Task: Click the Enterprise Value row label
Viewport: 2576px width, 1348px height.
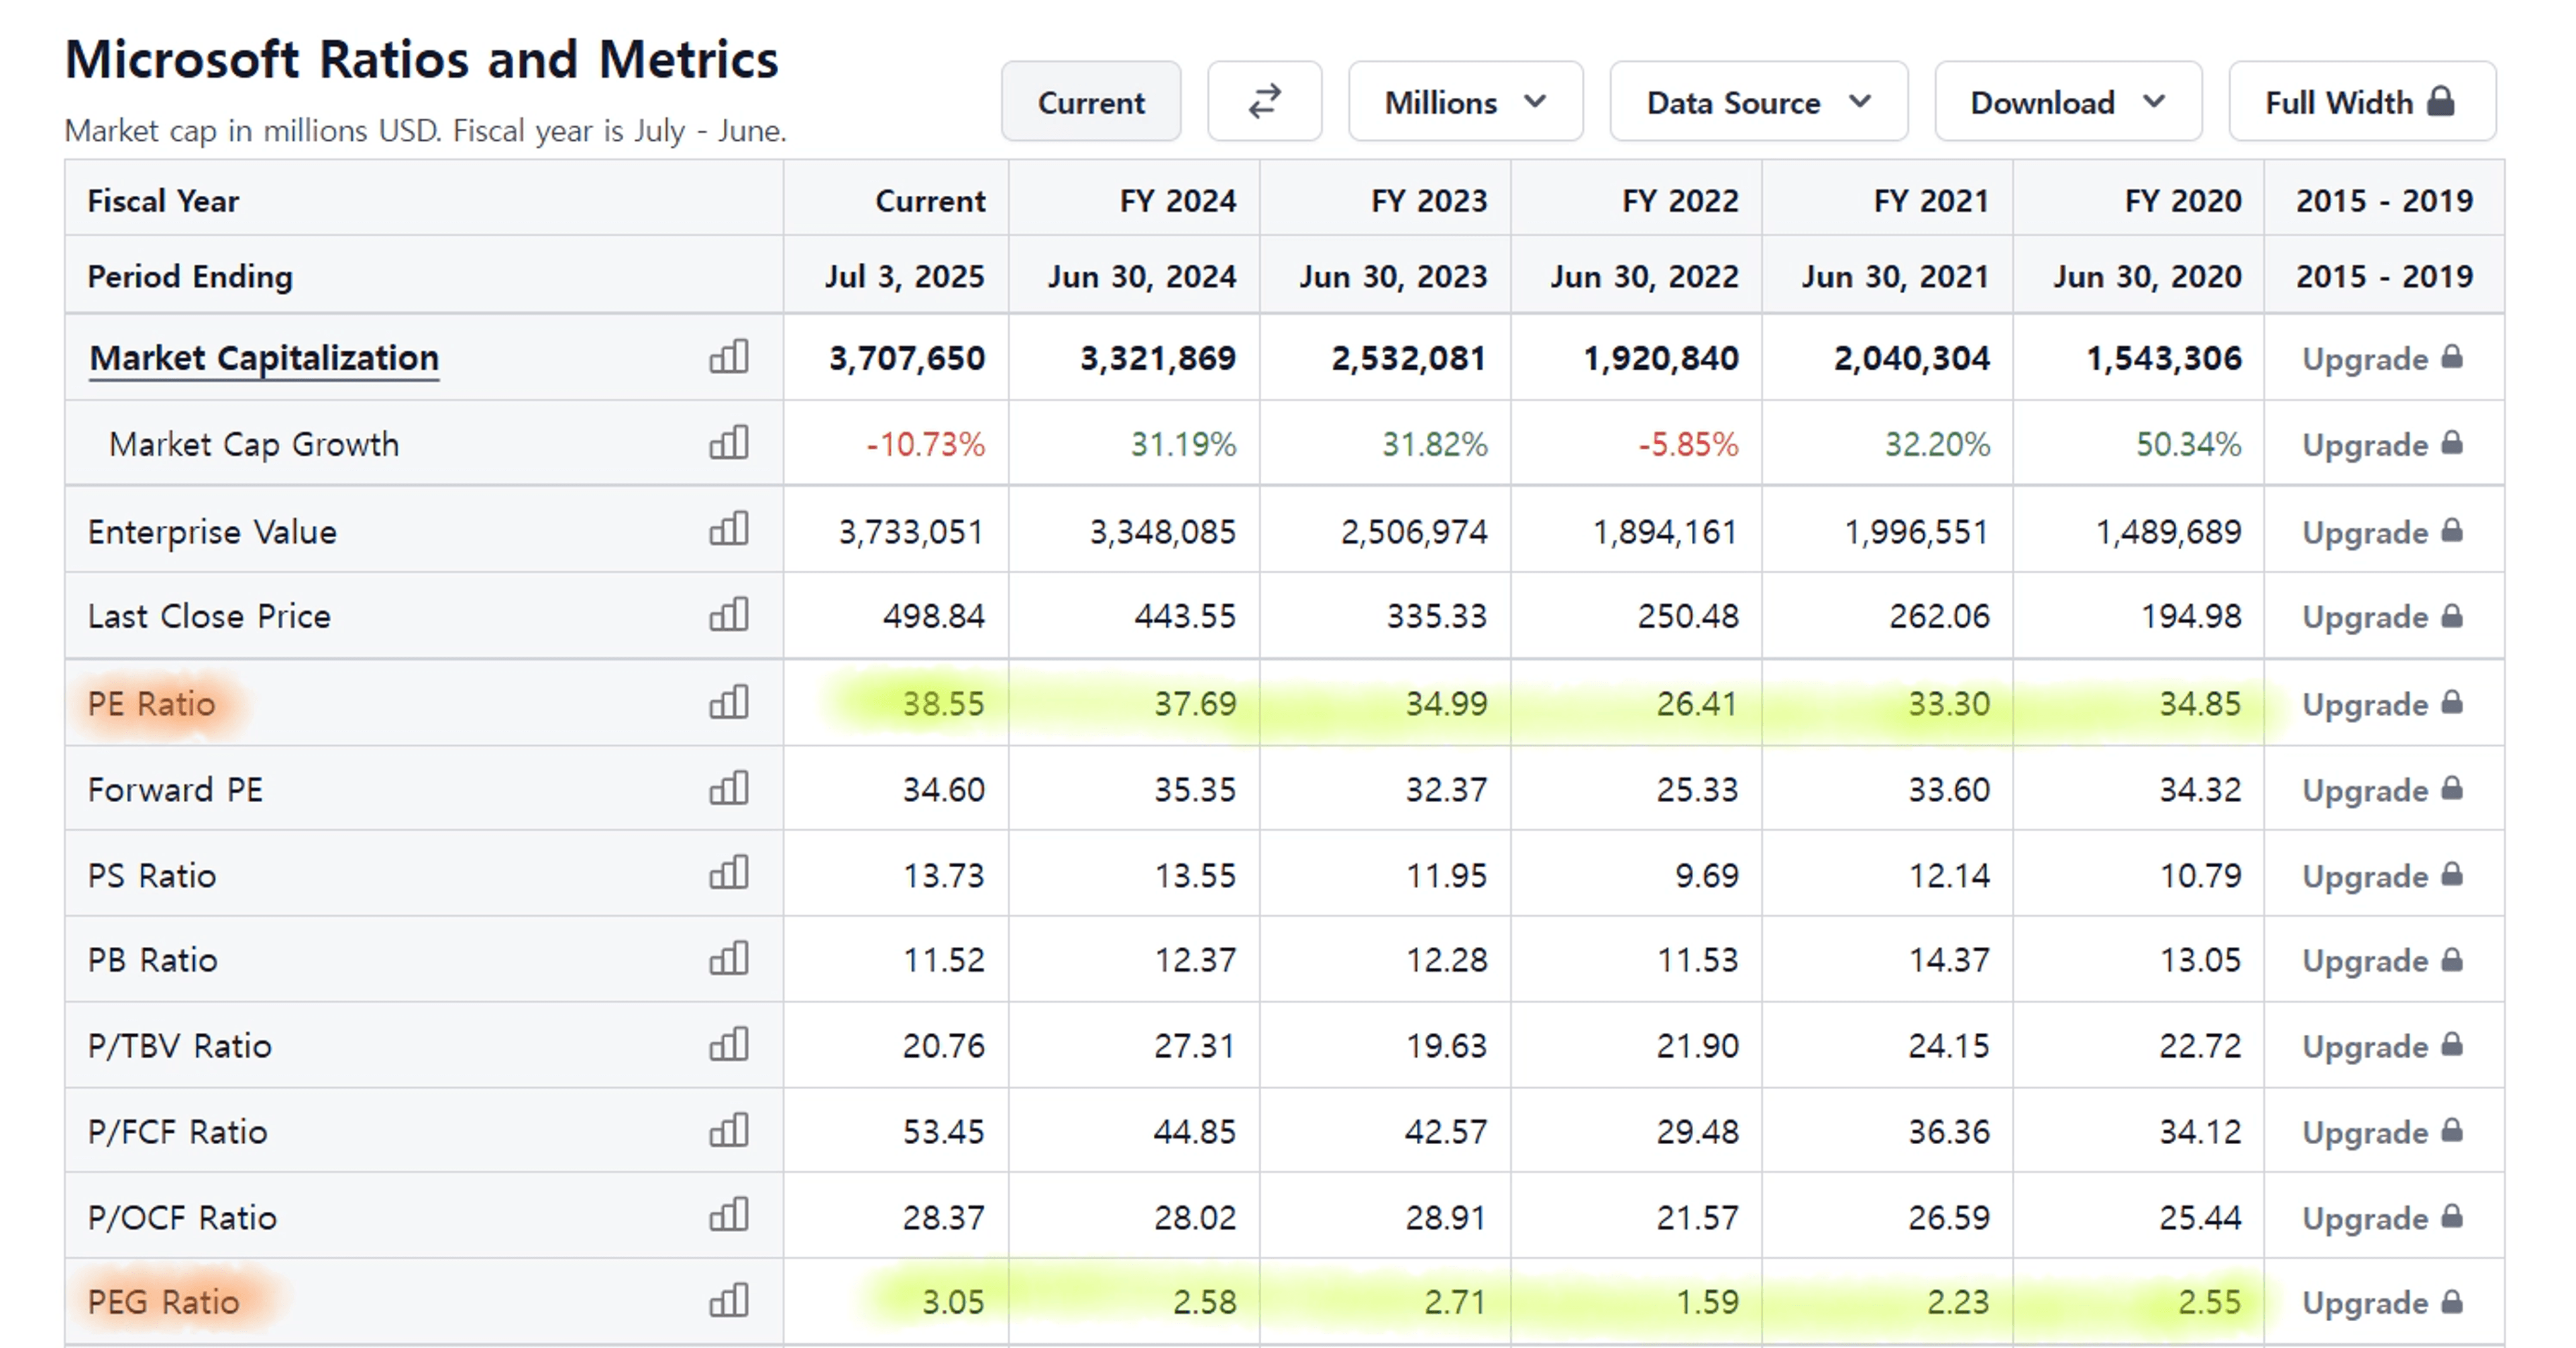Action: click(x=212, y=531)
